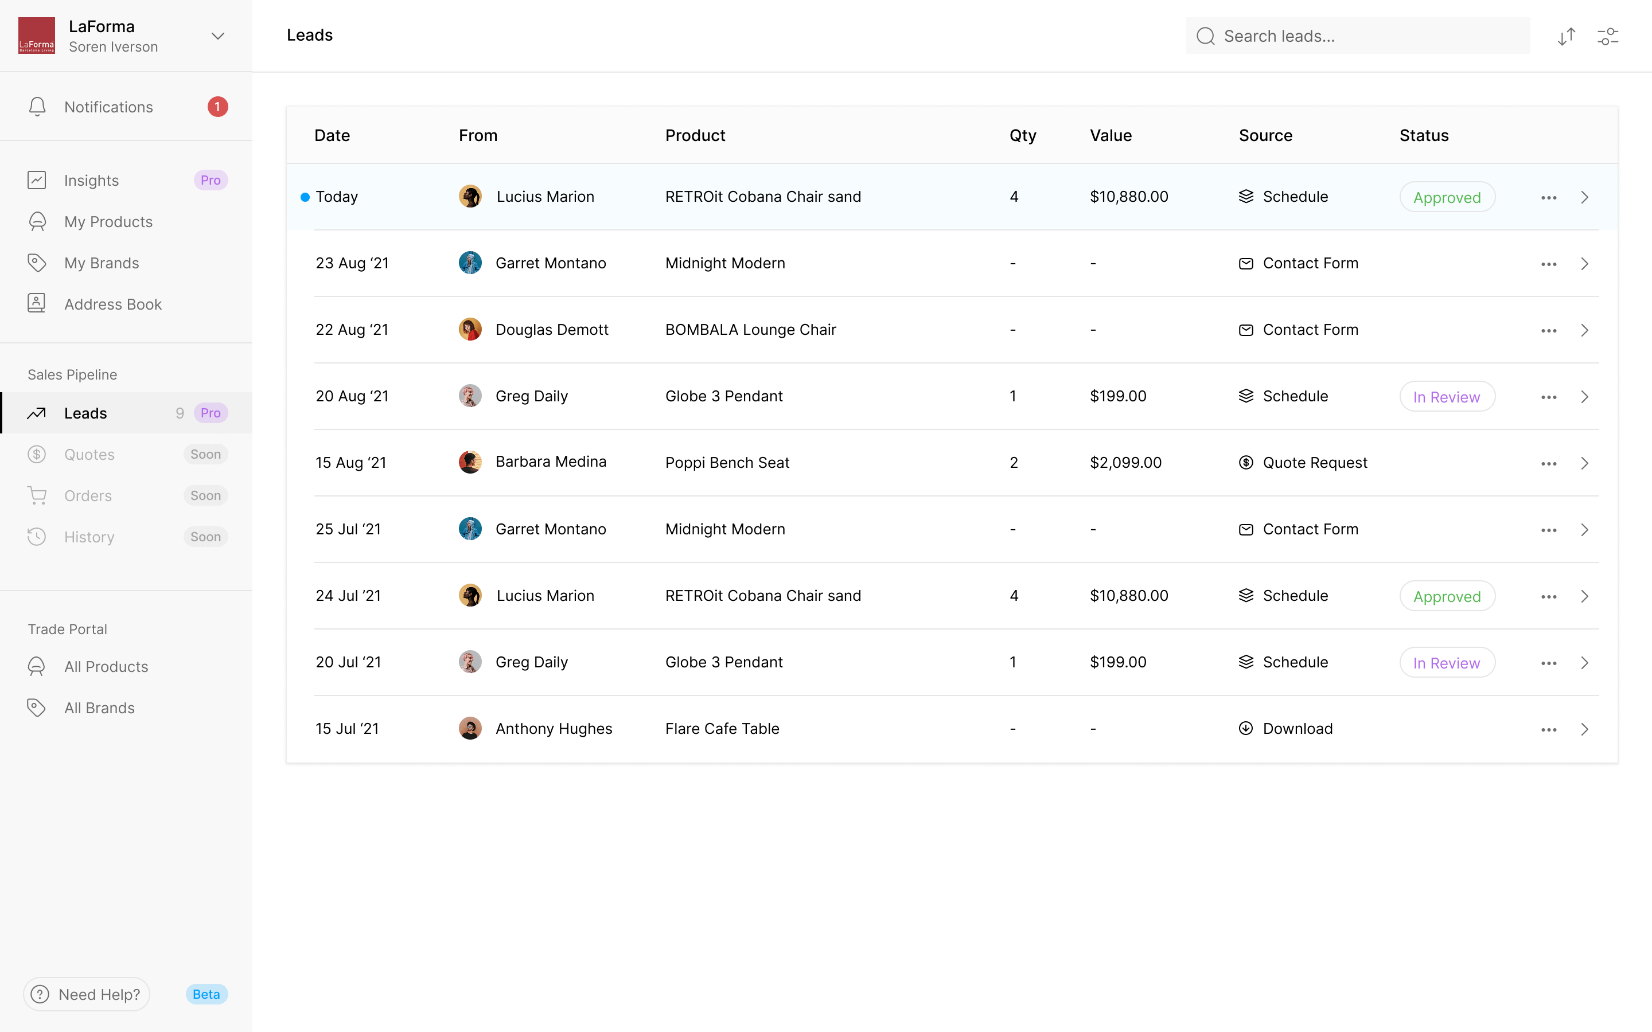
Task: Open more options for Today's Lucius Marion lead
Action: click(1548, 198)
